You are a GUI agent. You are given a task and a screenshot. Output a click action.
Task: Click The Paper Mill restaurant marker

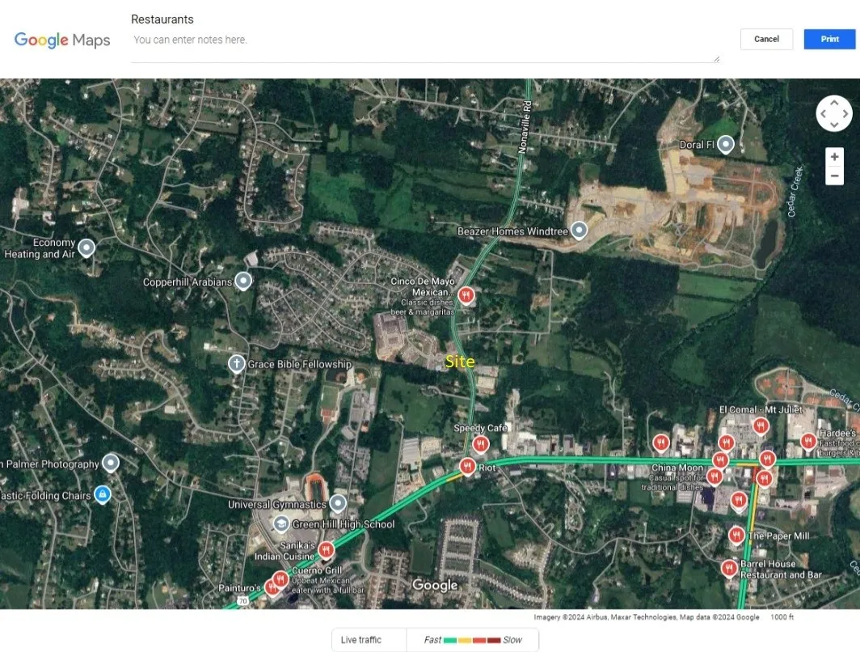tap(736, 535)
